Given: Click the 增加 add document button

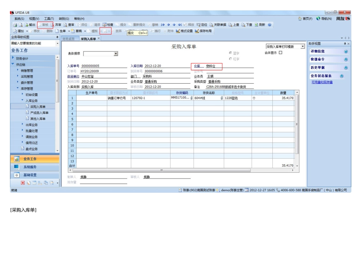Looking at the screenshot, I should (x=18, y=31).
